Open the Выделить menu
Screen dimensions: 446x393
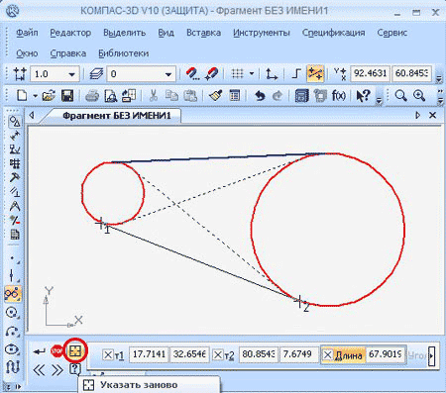pyautogui.click(x=124, y=33)
